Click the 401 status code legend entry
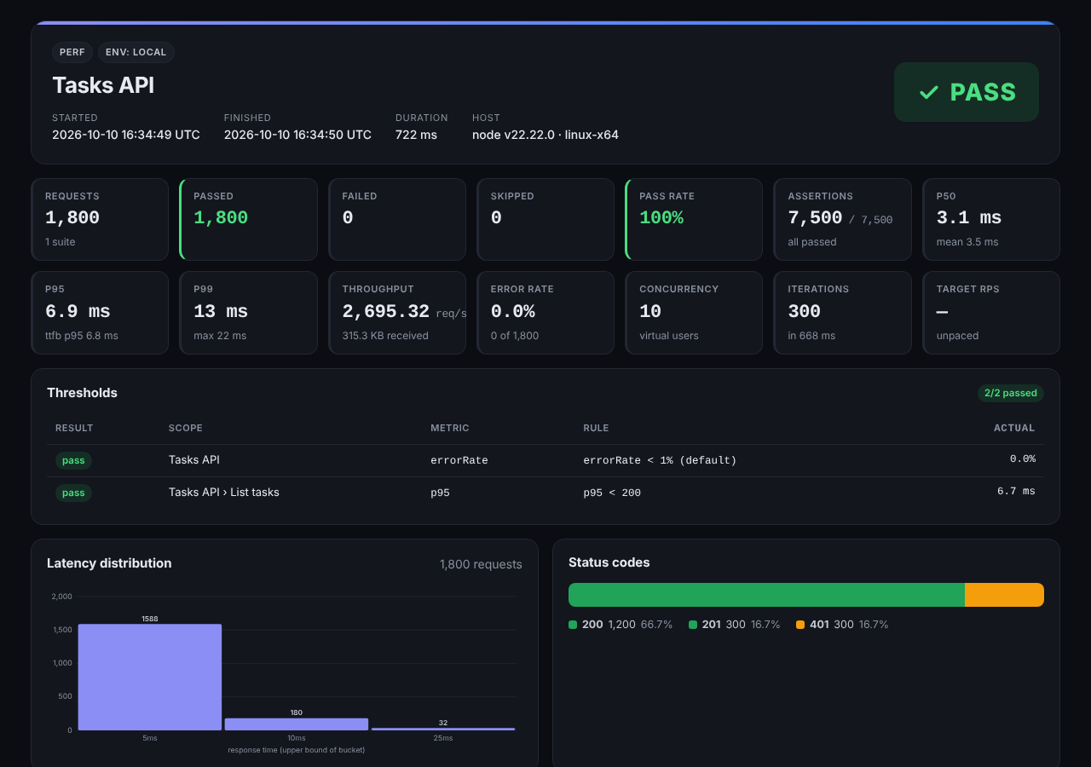The height and width of the screenshot is (767, 1091). [x=842, y=625]
